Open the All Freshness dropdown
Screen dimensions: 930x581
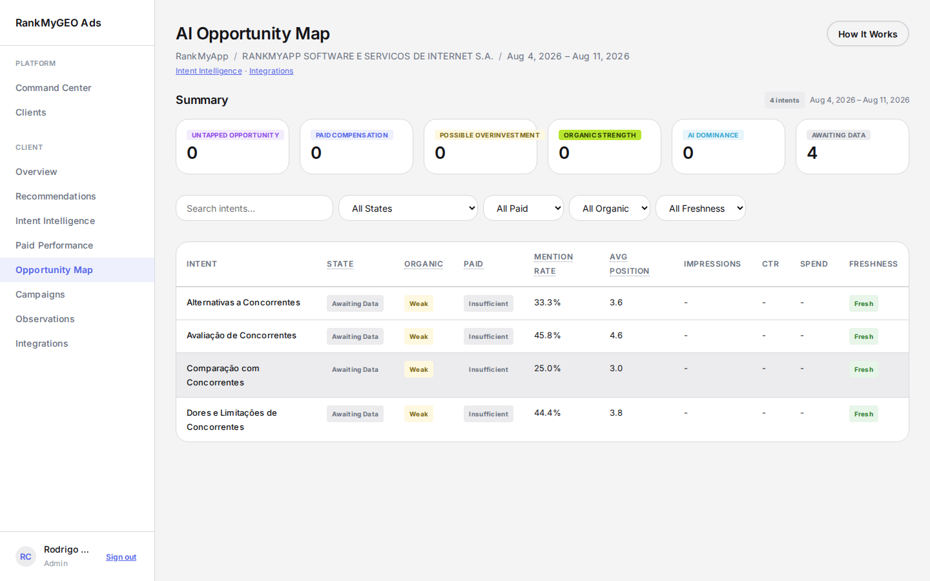coord(701,208)
